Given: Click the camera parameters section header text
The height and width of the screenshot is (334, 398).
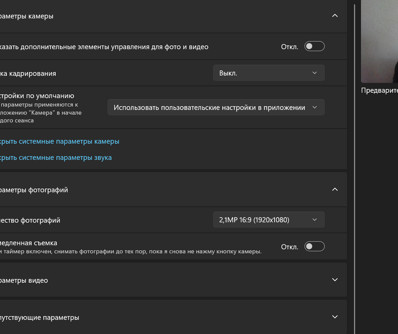Looking at the screenshot, I should pos(26,16).
